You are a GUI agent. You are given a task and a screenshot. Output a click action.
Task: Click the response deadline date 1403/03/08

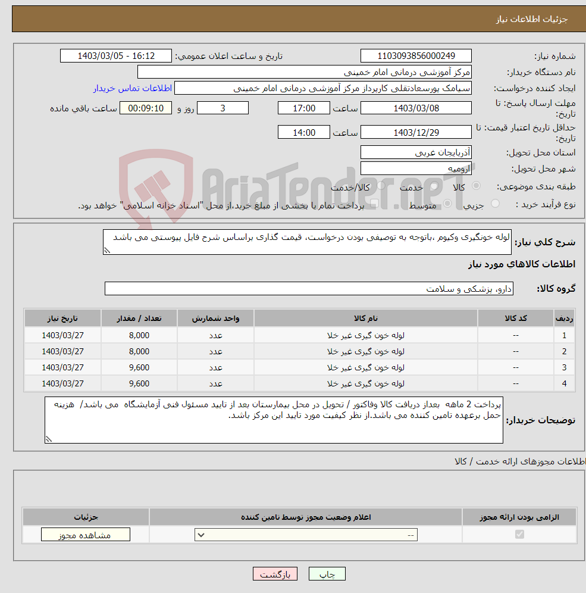point(416,108)
